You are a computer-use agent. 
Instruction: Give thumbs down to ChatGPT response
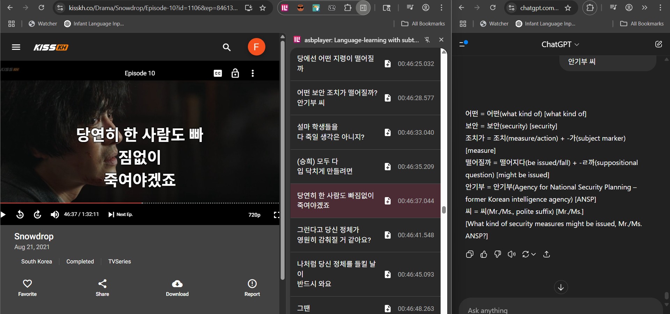tap(498, 254)
